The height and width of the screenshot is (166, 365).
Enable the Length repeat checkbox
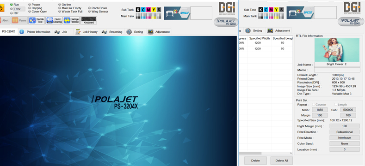coord(336,105)
